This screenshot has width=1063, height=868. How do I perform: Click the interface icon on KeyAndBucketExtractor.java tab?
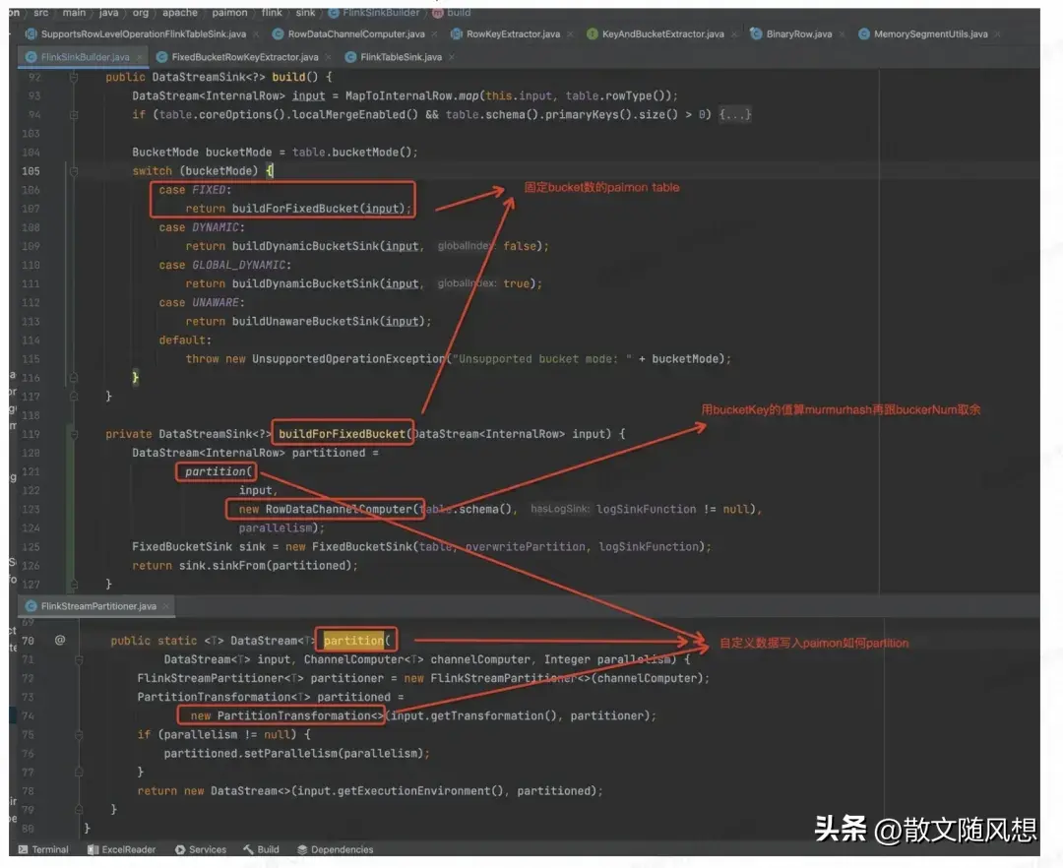click(x=592, y=33)
